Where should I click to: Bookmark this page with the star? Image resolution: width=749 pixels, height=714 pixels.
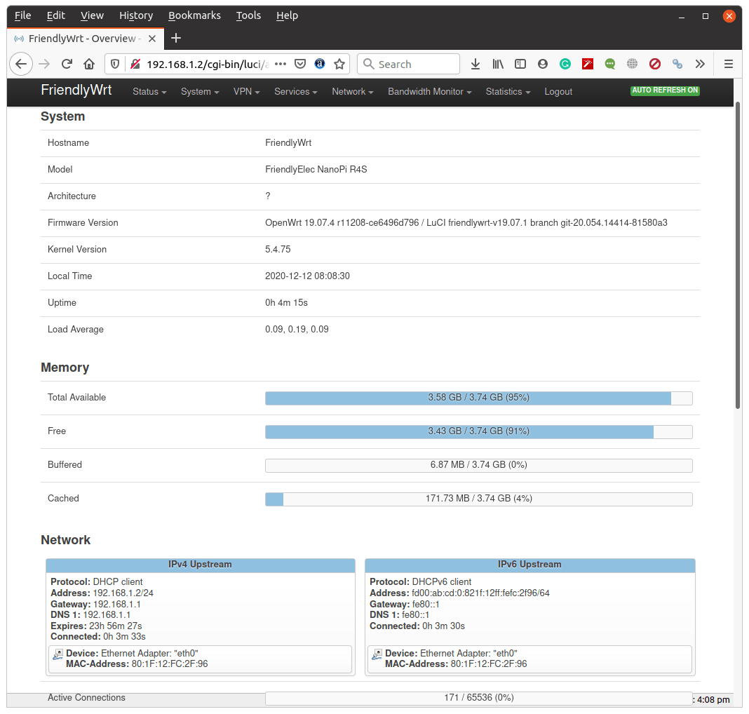point(339,64)
